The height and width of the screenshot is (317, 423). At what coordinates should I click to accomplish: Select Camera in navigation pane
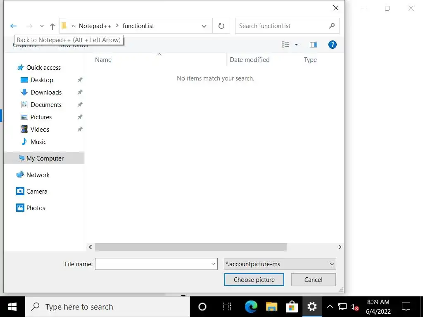(37, 192)
